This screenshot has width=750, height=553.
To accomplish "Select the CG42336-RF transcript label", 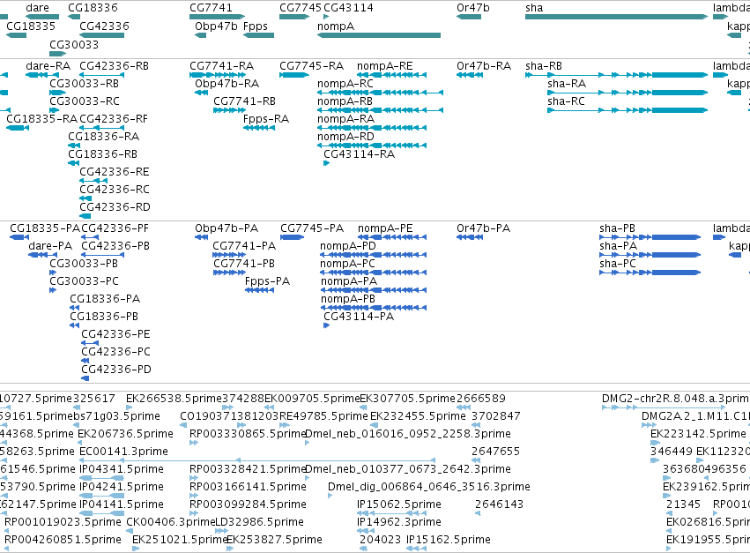I will point(114,118).
